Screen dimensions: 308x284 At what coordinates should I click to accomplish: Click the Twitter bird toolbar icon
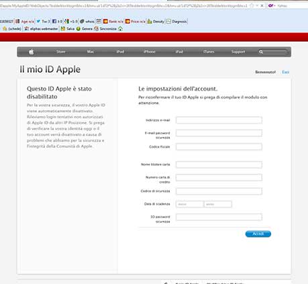pyautogui.click(x=38, y=21)
